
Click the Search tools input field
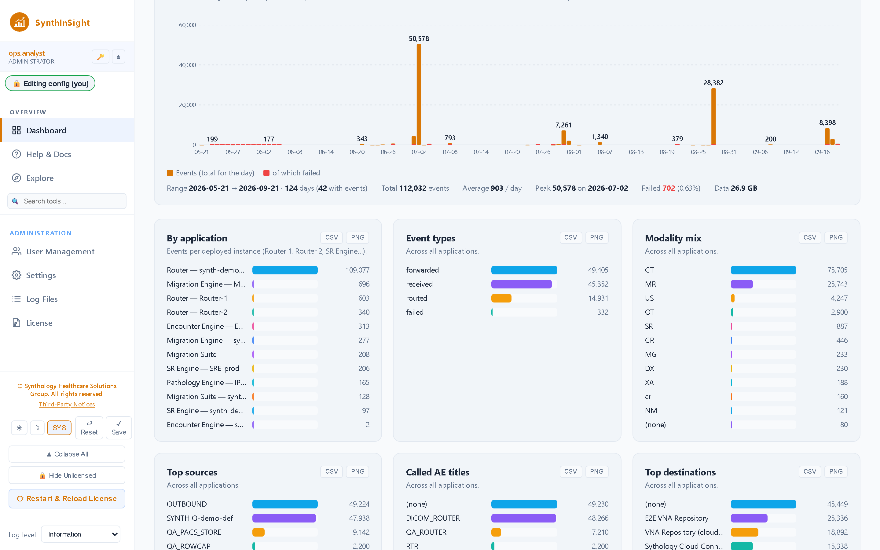point(67,201)
